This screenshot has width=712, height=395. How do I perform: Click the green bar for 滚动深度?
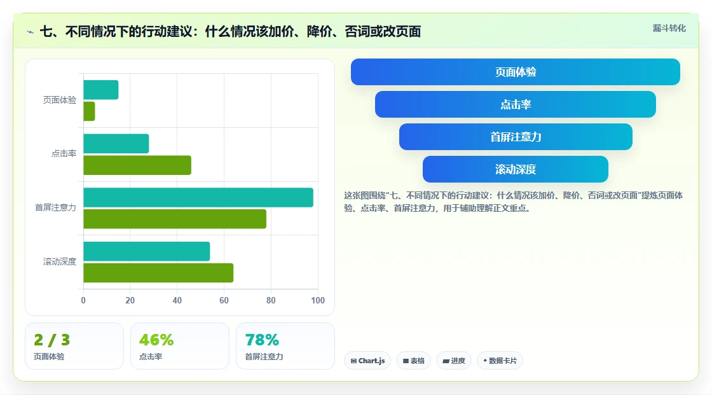(158, 273)
